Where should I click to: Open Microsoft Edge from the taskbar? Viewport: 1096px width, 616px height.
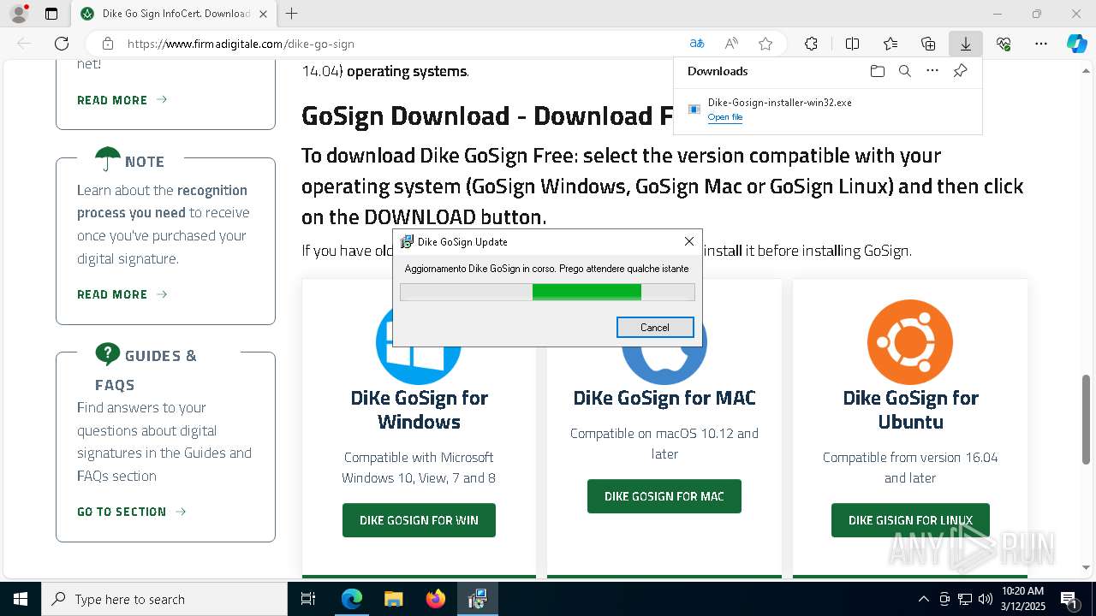click(x=352, y=599)
